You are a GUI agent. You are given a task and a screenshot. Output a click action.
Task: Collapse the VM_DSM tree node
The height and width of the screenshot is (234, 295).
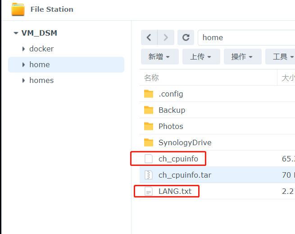click(x=16, y=33)
